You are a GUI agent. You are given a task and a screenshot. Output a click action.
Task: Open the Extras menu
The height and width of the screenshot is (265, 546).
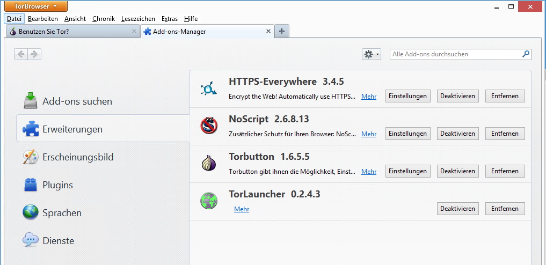pyautogui.click(x=170, y=19)
